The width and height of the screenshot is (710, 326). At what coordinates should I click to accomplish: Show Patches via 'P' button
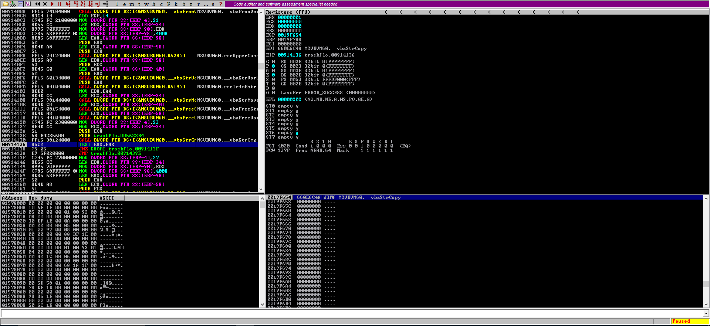(169, 4)
